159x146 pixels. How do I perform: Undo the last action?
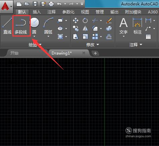pyautogui.click(x=59, y=4)
